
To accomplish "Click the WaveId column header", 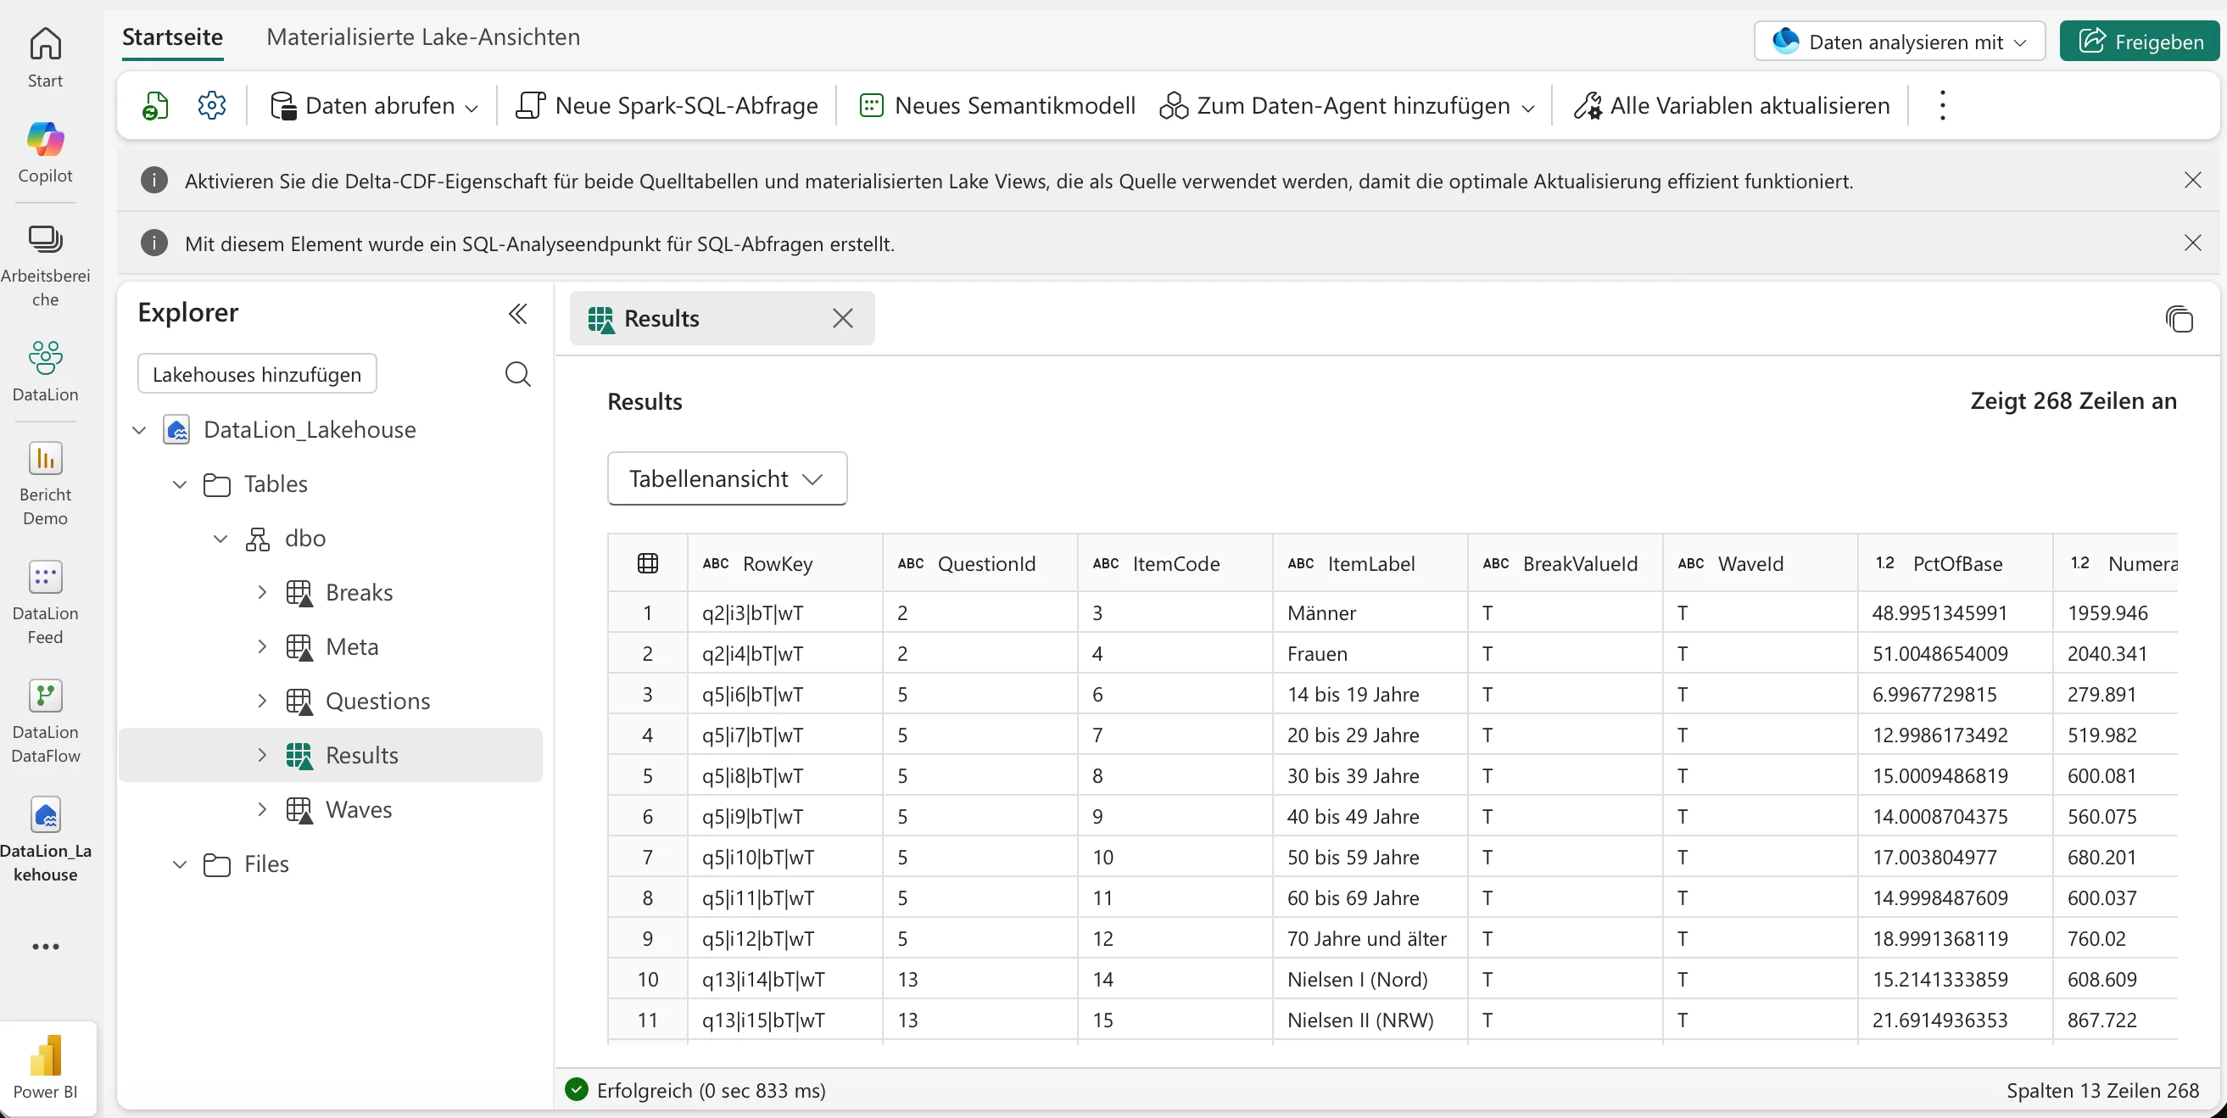I will click(1761, 563).
